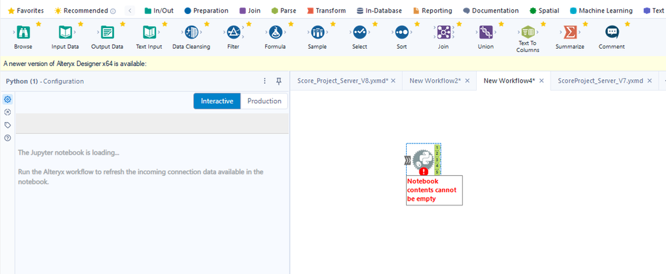The width and height of the screenshot is (666, 274).
Task: Click the 'Notebook contents cannot be empty' annotation
Action: 434,190
